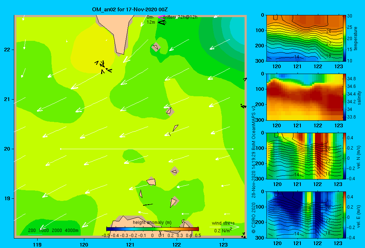The width and height of the screenshot is (365, 248).
Task: Click the main map latitude label "19"
Action: pyautogui.click(x=7, y=198)
